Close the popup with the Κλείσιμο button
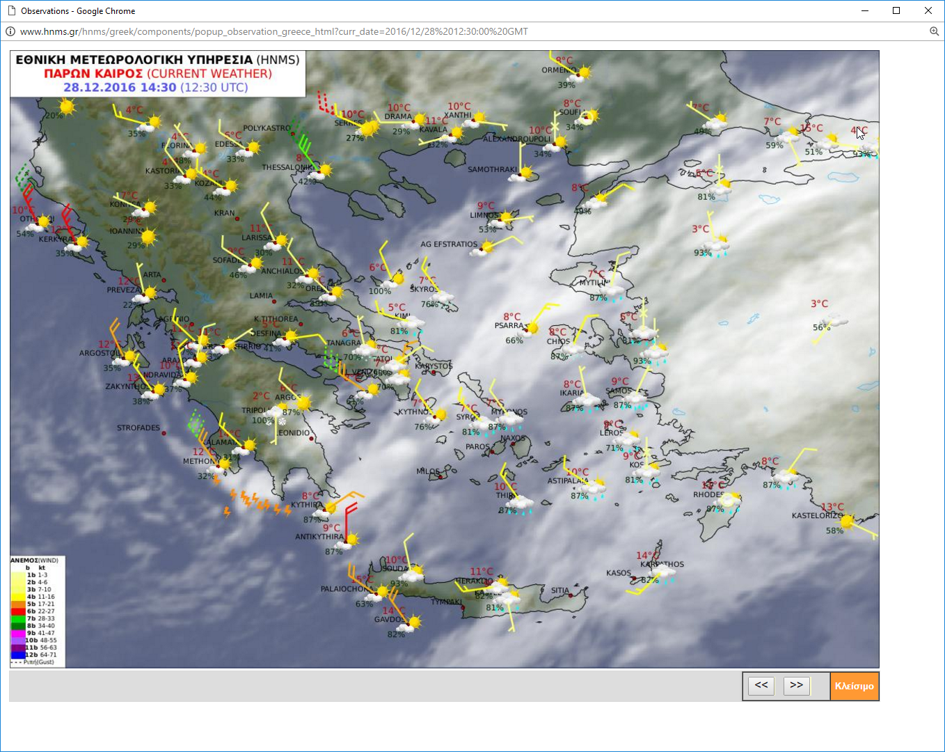Screen dimensions: 945x752 pos(855,686)
